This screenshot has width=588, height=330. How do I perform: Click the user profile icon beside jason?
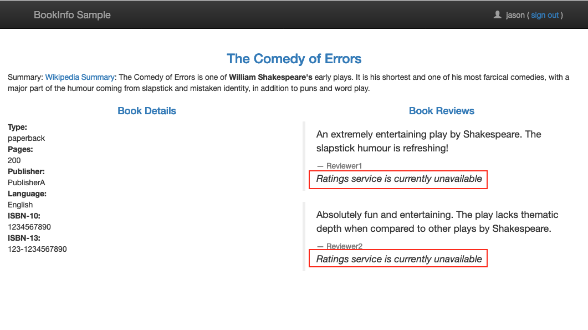tap(497, 15)
